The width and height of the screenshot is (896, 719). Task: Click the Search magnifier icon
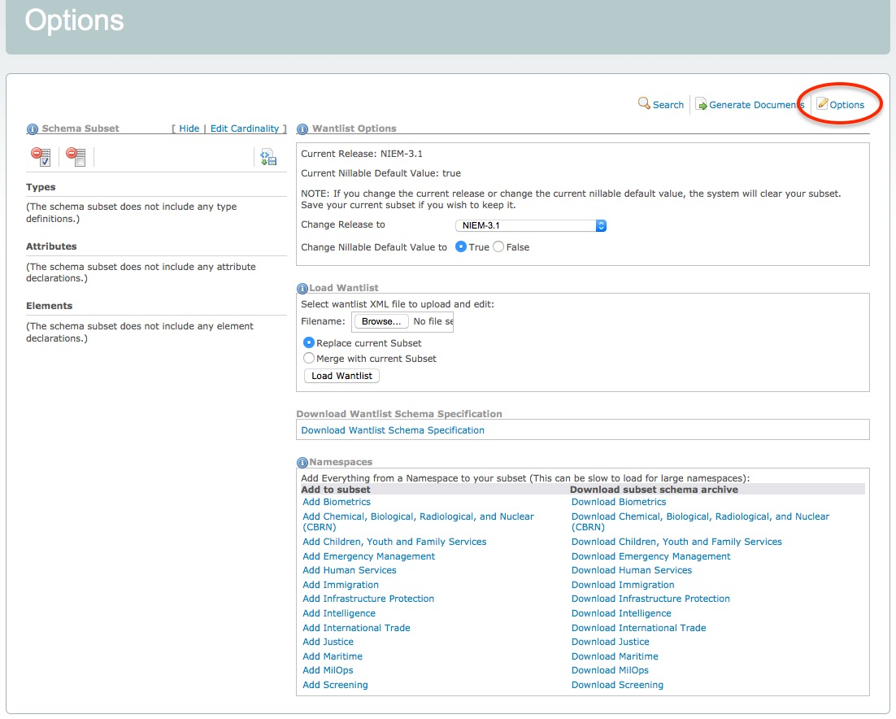click(644, 104)
